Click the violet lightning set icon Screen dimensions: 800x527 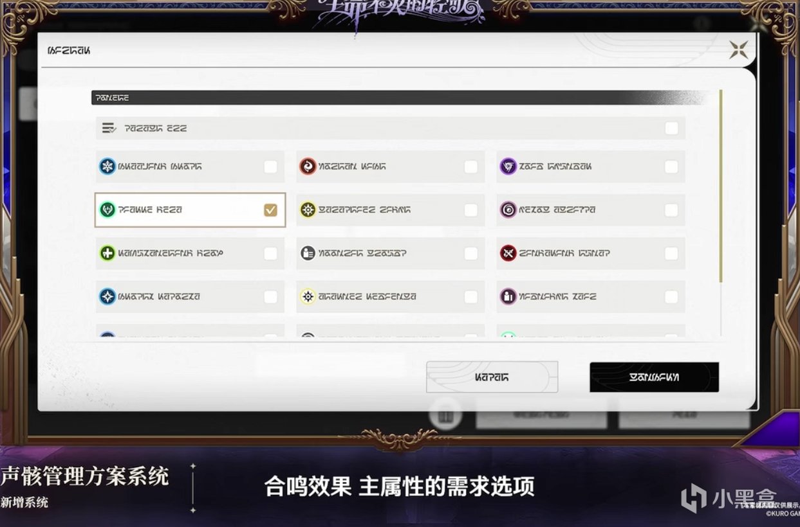pyautogui.click(x=508, y=167)
